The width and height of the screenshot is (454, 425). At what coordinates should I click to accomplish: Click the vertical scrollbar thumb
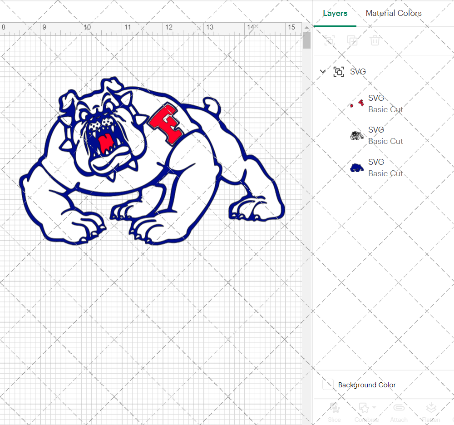306,40
